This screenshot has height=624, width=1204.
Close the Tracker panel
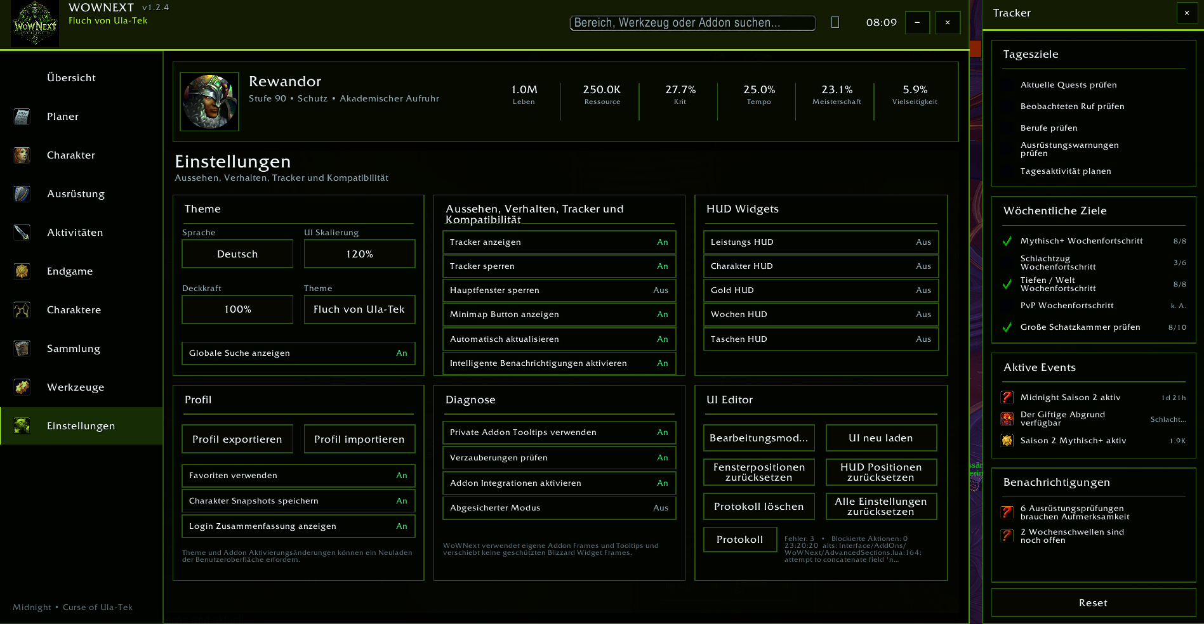pos(1187,13)
